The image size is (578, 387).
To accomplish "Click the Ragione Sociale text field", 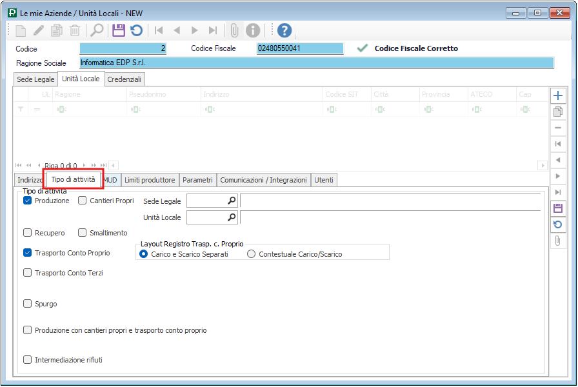I will 316,63.
